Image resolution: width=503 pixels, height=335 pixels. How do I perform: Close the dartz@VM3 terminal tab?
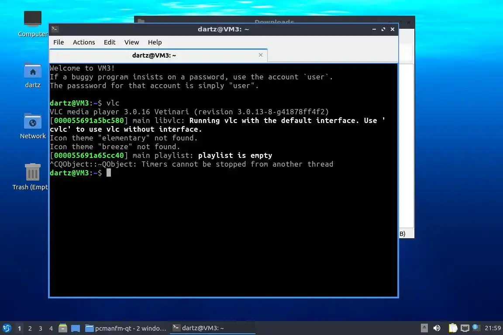coord(261,55)
